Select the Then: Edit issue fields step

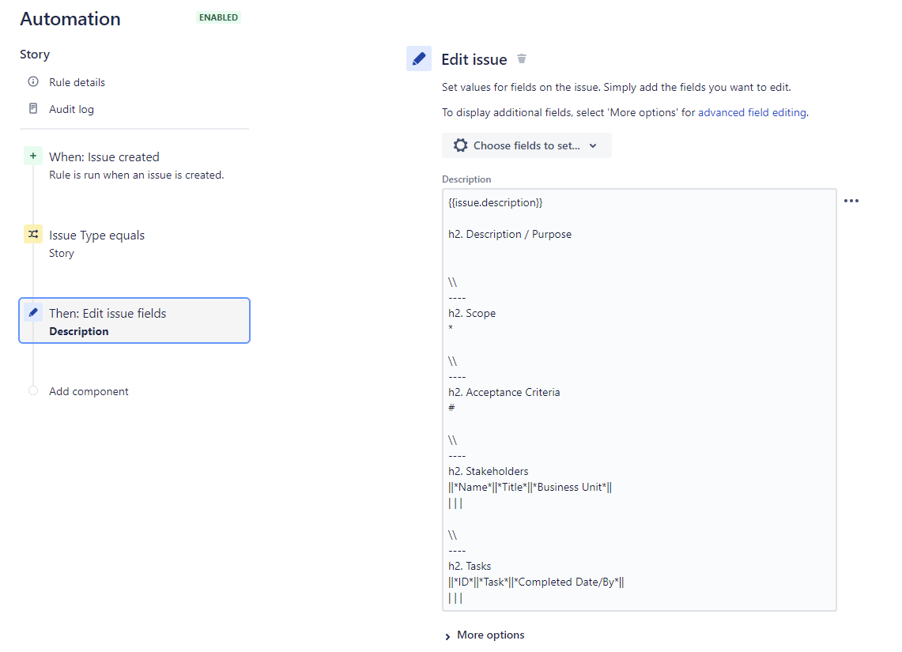click(134, 320)
